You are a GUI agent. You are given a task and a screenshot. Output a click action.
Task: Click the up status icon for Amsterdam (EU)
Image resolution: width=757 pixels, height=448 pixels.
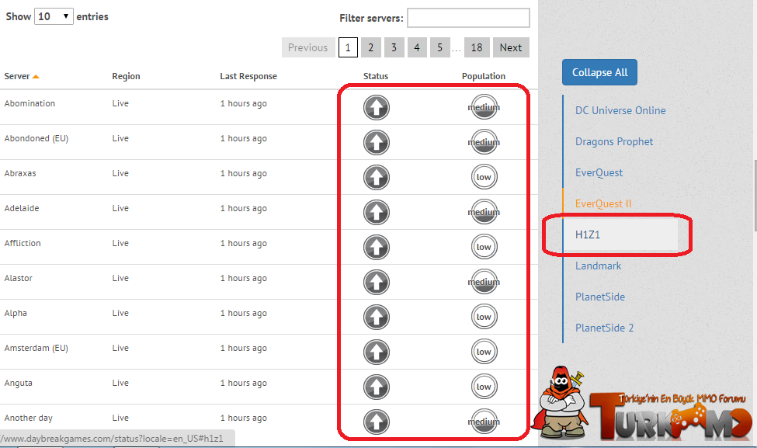click(376, 352)
